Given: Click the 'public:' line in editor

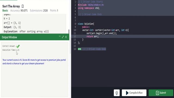Looking at the screenshot, I should [x=86, y=27].
